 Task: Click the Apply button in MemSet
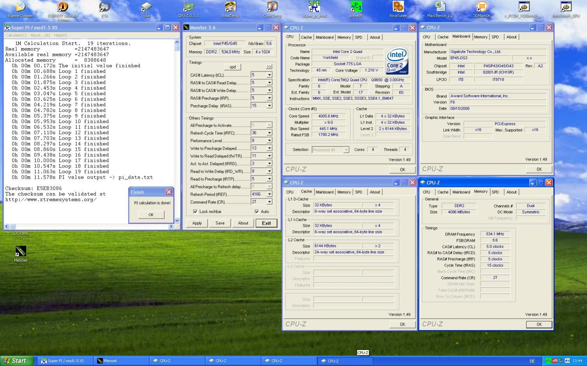[x=197, y=223]
